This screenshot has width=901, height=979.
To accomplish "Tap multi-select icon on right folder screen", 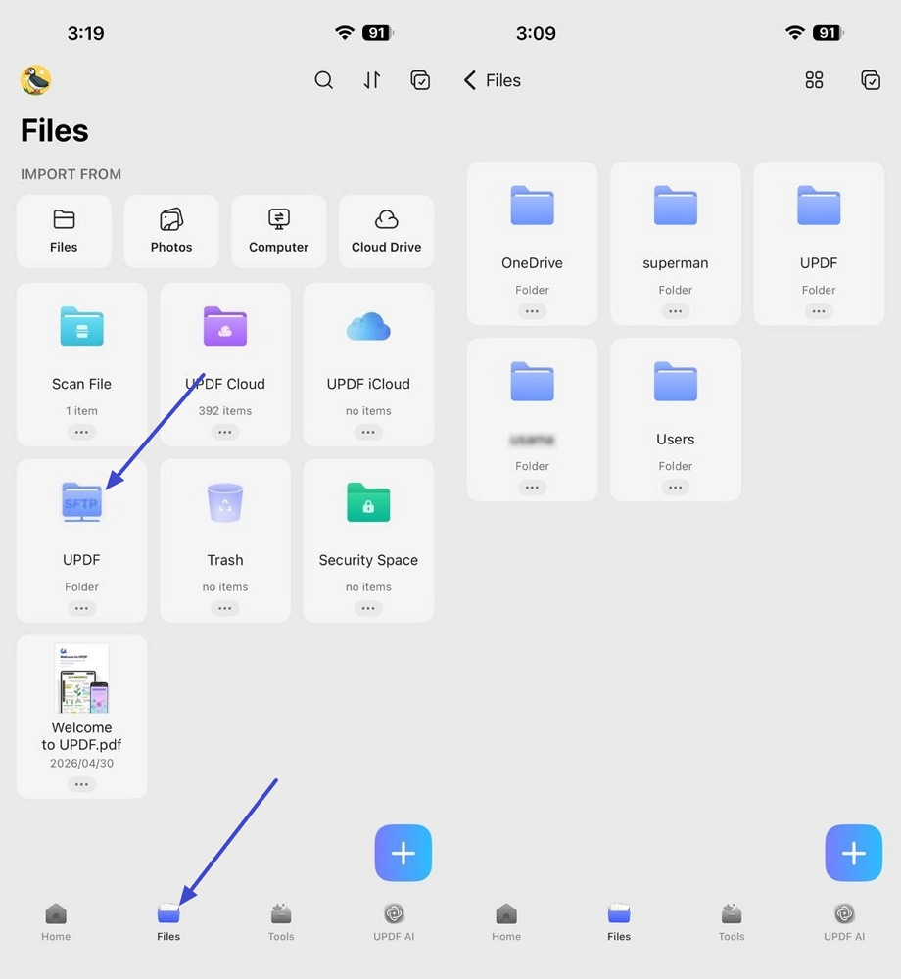I will coord(871,80).
